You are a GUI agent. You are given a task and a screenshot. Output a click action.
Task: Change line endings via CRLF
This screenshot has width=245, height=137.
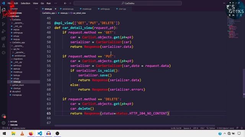pyautogui.click(x=202, y=128)
